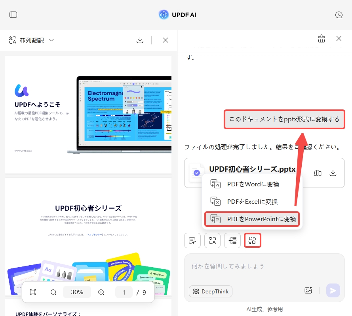
Task: Select PDFをWordに変換 from the menu
Action: [252, 184]
